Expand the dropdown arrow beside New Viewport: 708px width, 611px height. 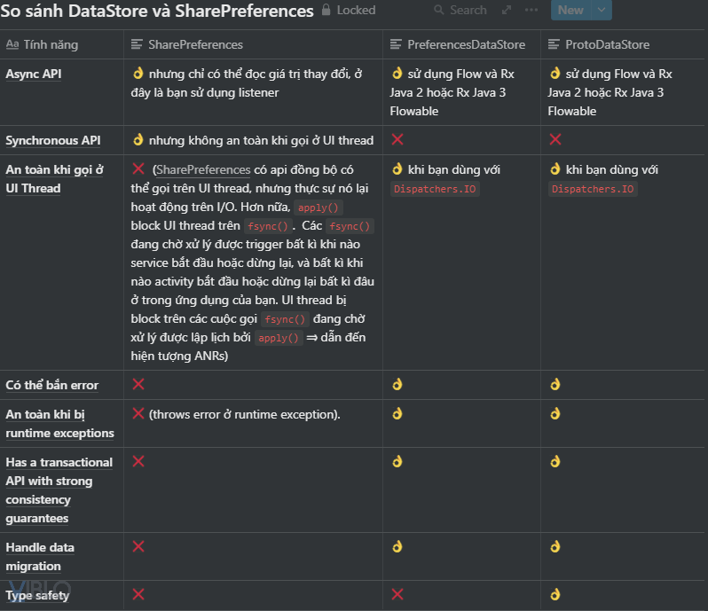coord(601,11)
